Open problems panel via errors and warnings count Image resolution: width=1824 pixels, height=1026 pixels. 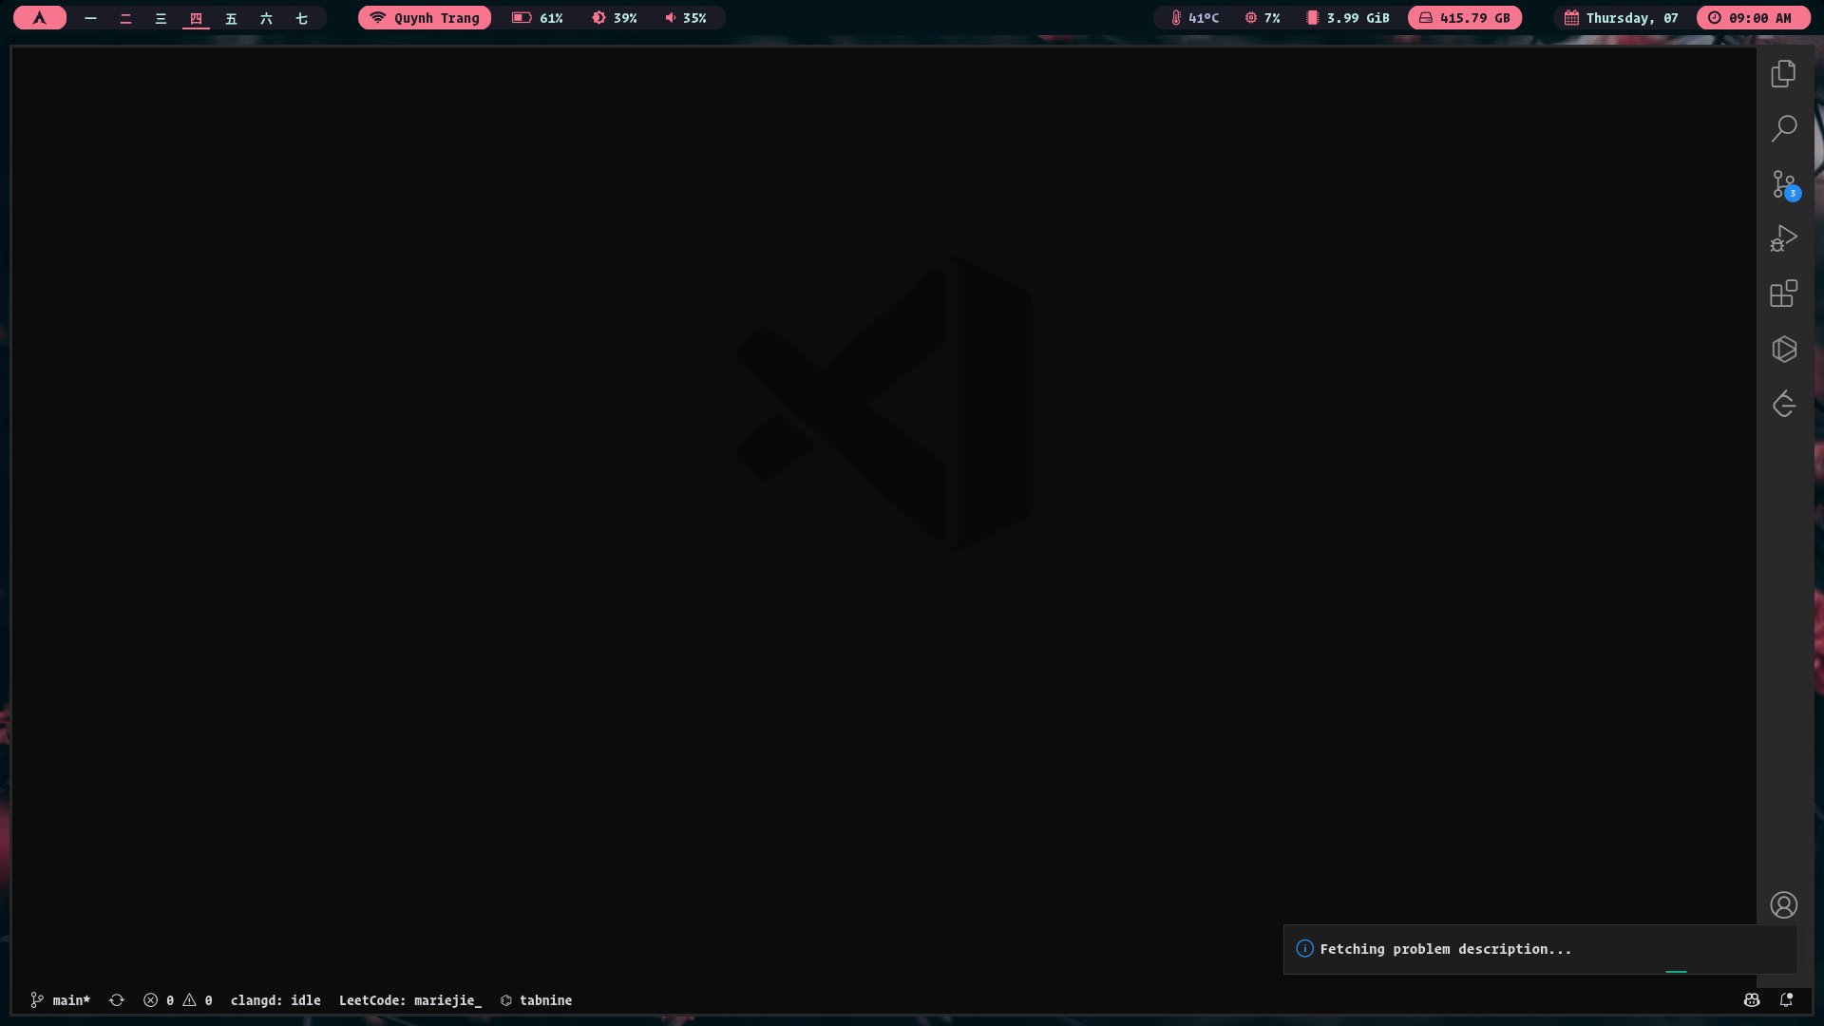coord(178,1000)
